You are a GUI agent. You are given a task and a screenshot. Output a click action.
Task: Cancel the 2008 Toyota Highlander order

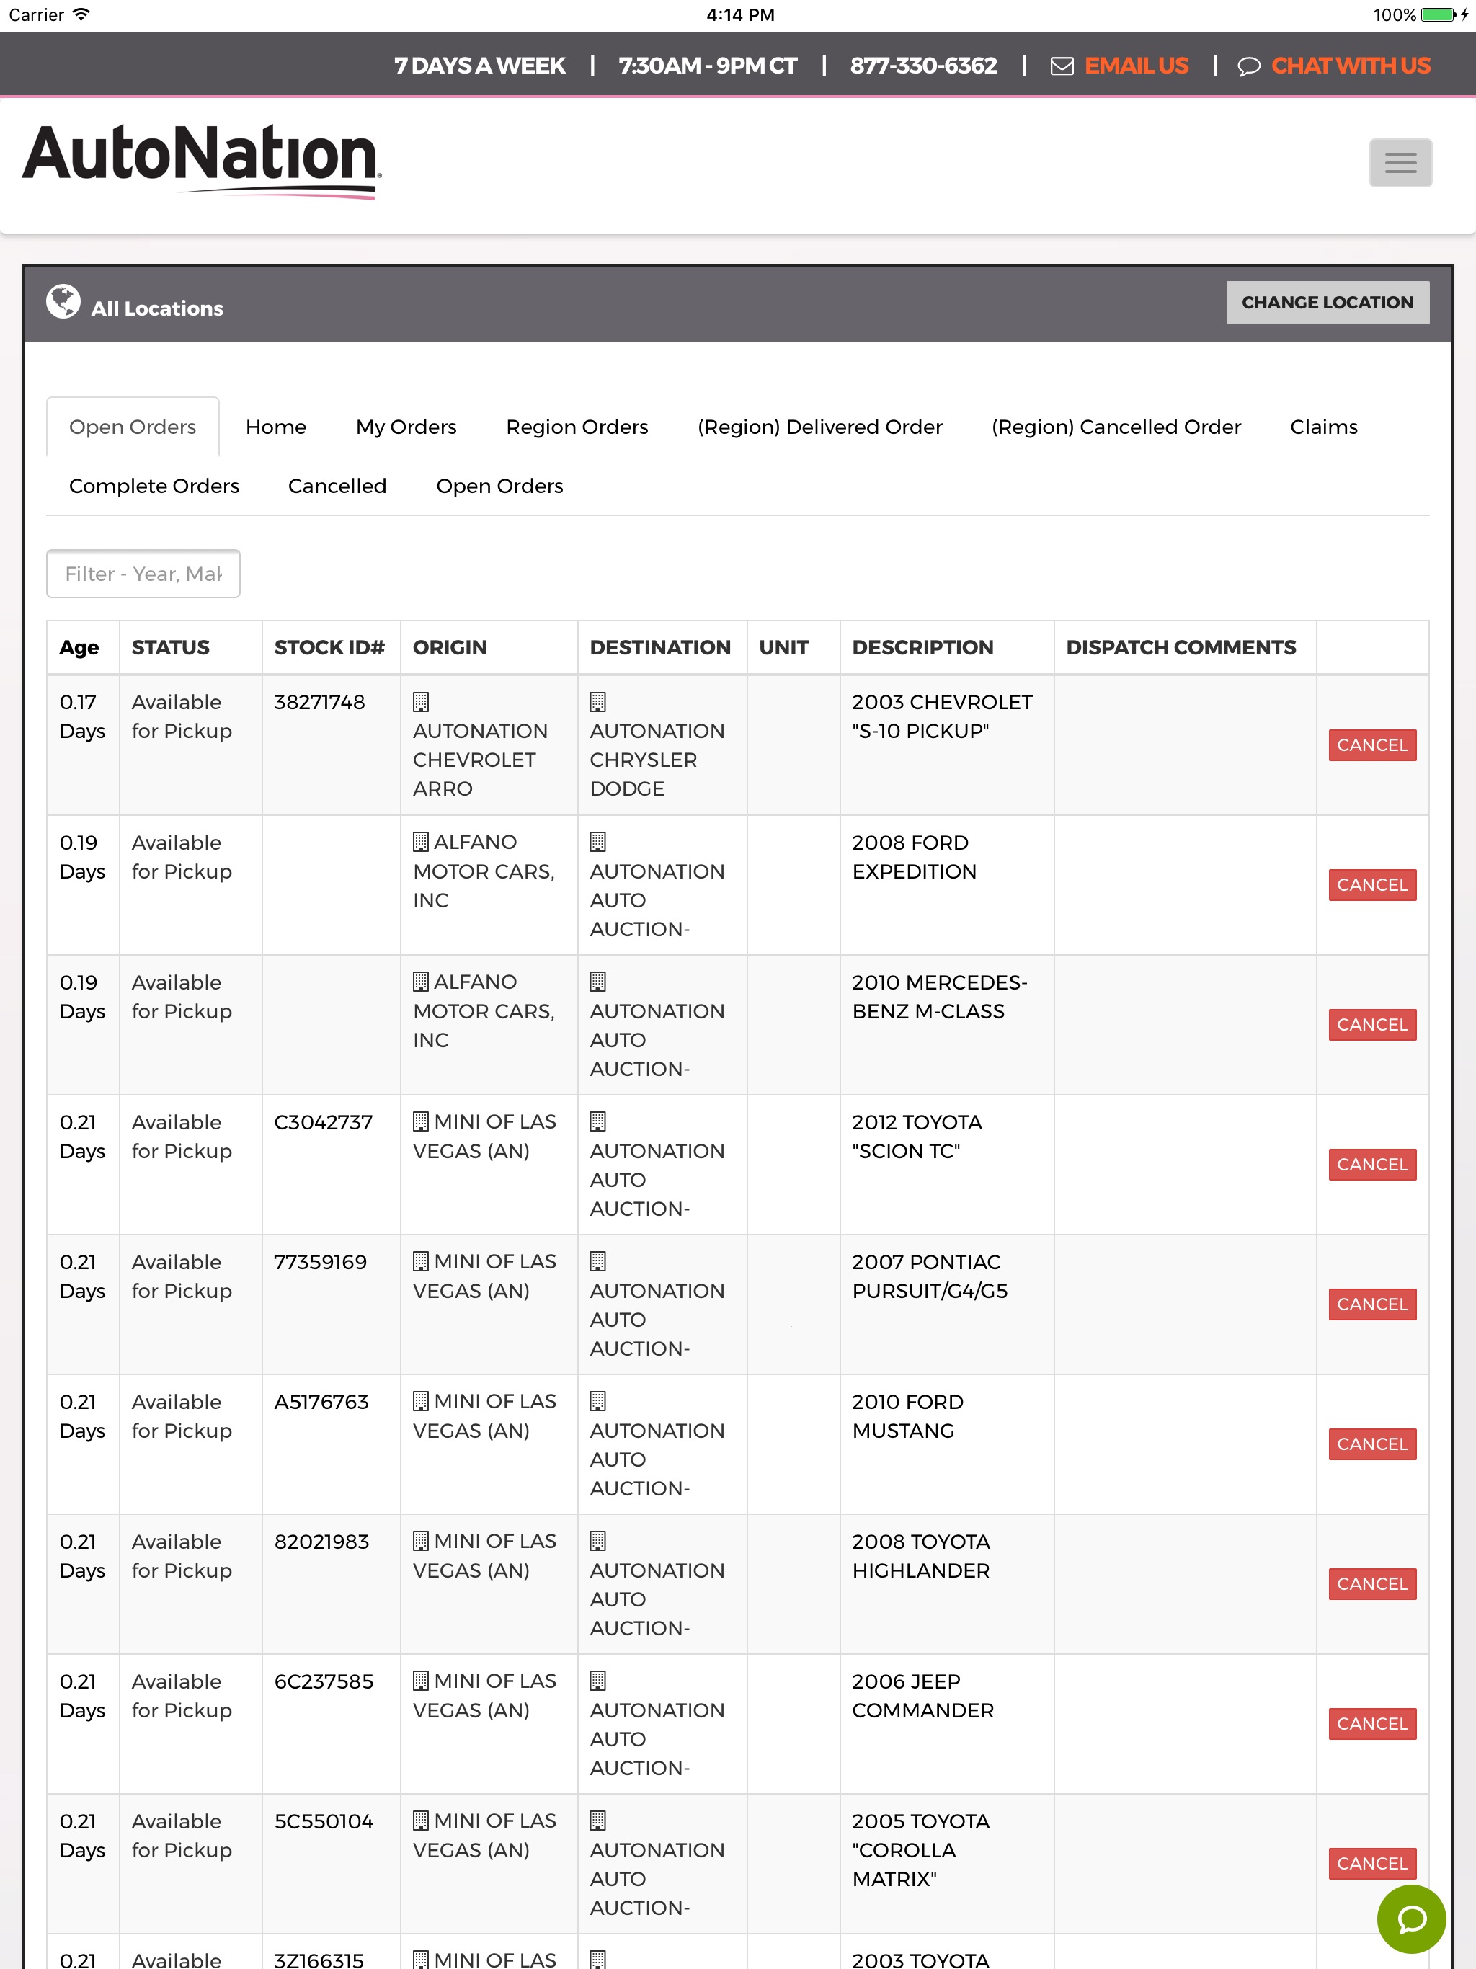pyautogui.click(x=1371, y=1583)
